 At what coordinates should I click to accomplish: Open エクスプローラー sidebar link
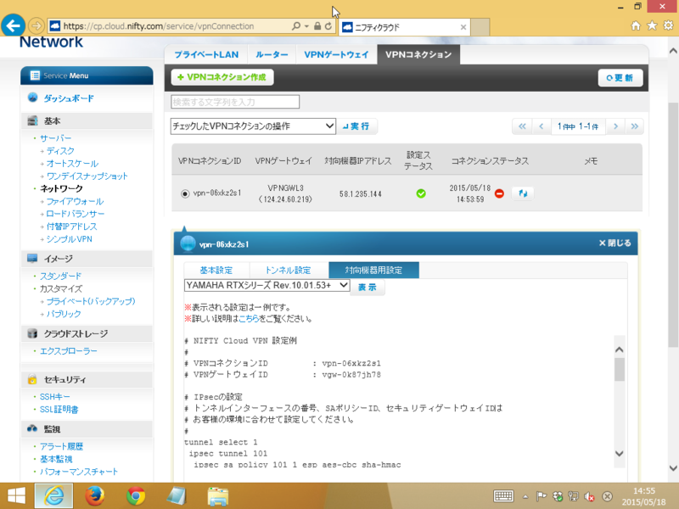point(69,350)
